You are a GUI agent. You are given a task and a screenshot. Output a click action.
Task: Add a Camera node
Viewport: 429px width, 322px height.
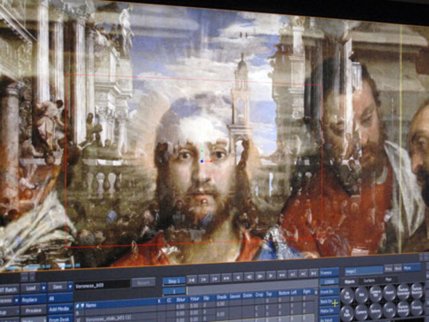362,312
